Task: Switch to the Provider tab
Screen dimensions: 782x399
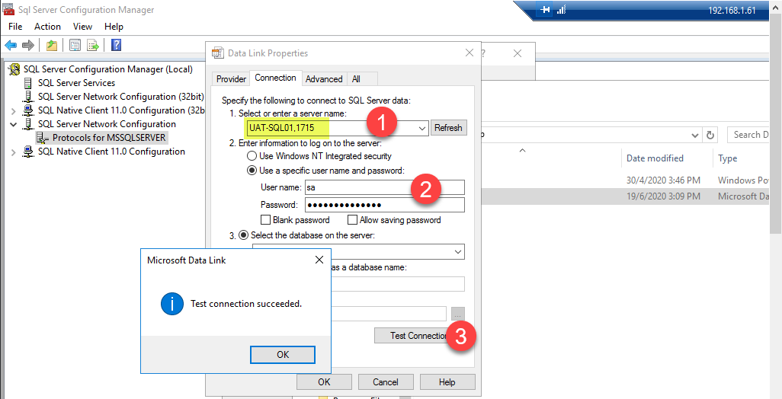Action: [x=231, y=78]
